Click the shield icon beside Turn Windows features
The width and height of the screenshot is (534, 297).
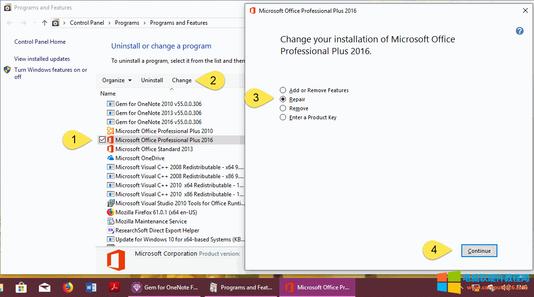pos(7,69)
